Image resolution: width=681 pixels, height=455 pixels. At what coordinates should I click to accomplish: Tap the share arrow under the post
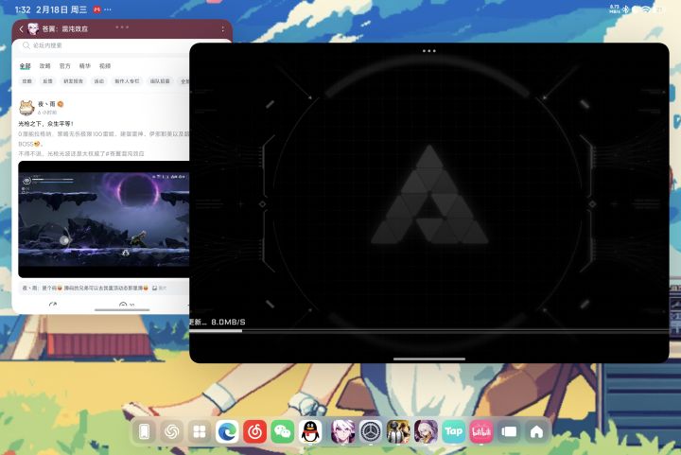click(53, 306)
